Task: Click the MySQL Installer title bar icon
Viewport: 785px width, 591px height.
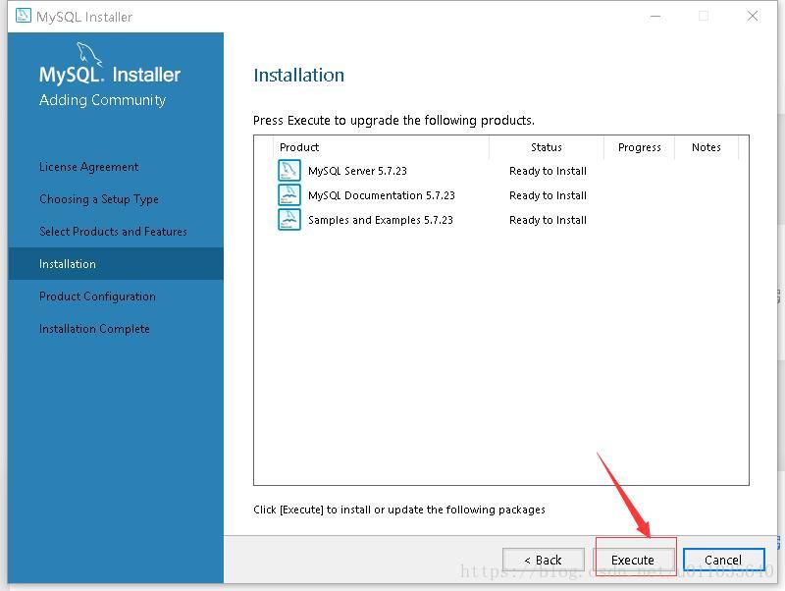Action: pos(23,16)
